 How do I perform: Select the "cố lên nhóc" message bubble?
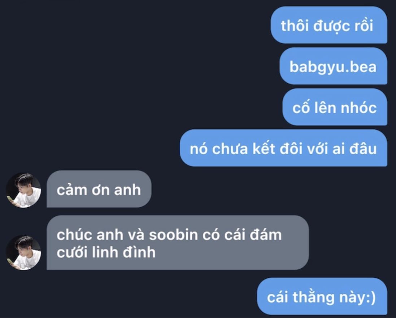pos(335,107)
